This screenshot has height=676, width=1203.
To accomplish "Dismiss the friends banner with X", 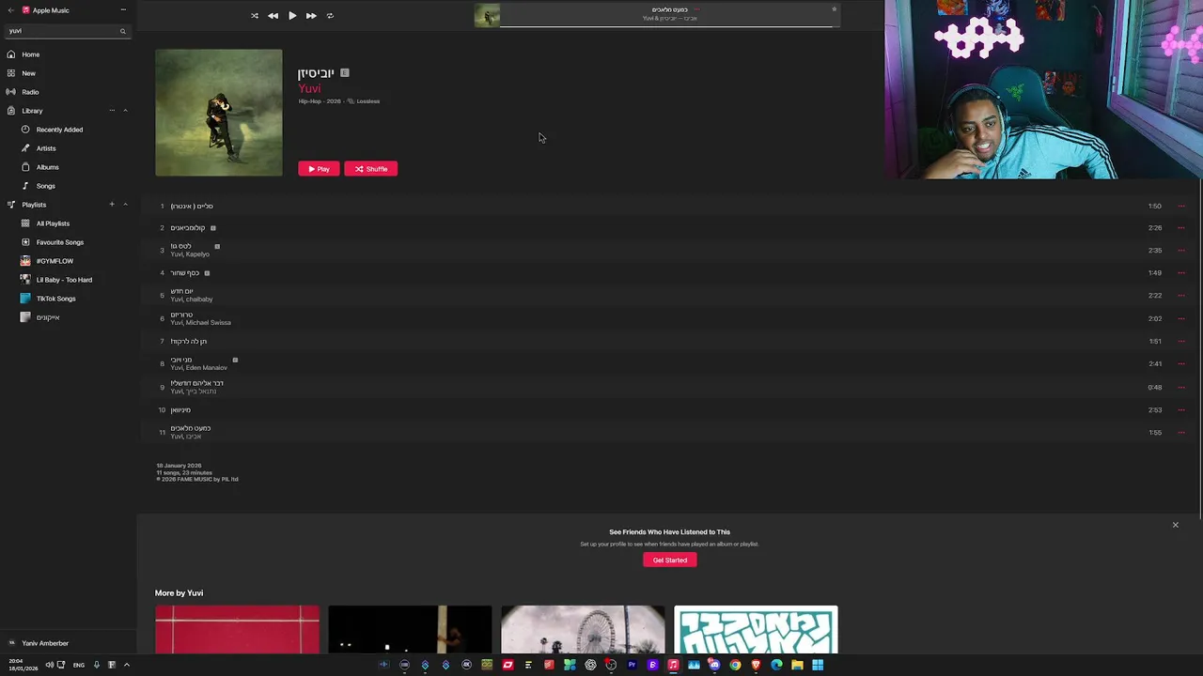I will click(x=1175, y=525).
